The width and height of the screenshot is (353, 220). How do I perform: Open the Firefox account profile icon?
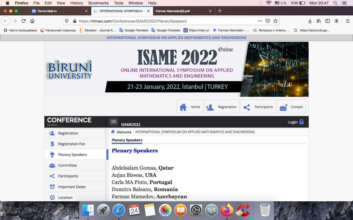[336, 21]
